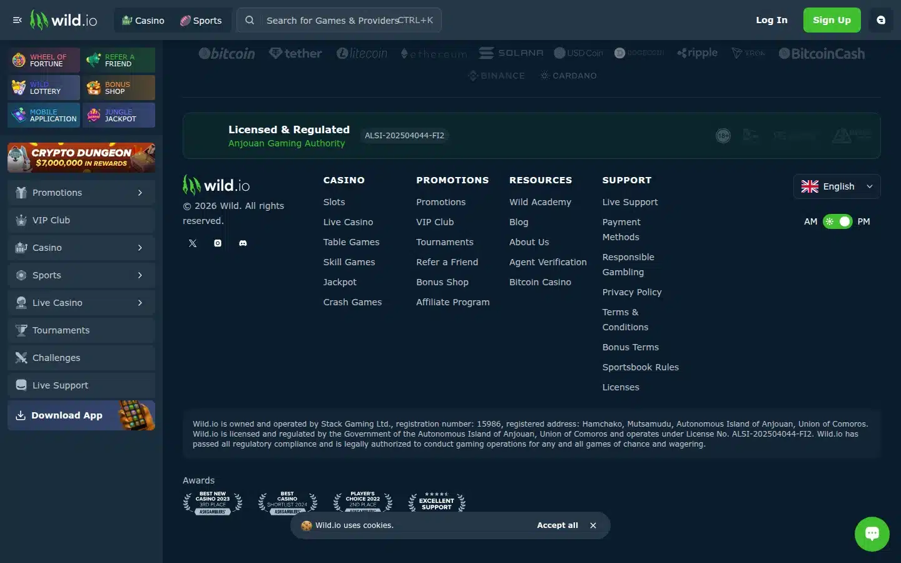901x563 pixels.
Task: Click the green Sign Up button
Action: coord(832,20)
